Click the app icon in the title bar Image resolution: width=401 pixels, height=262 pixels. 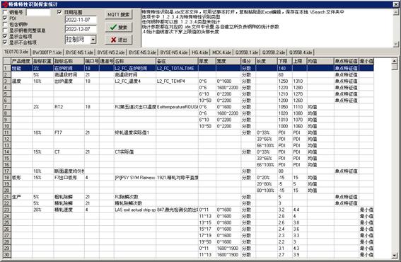point(4,4)
